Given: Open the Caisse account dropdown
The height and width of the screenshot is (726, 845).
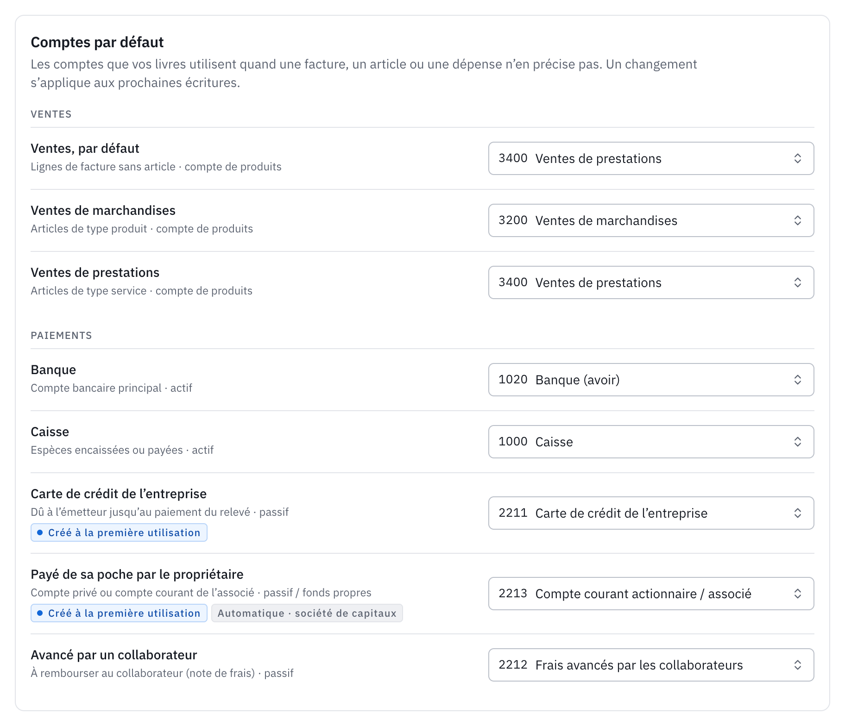Looking at the screenshot, I should (651, 442).
